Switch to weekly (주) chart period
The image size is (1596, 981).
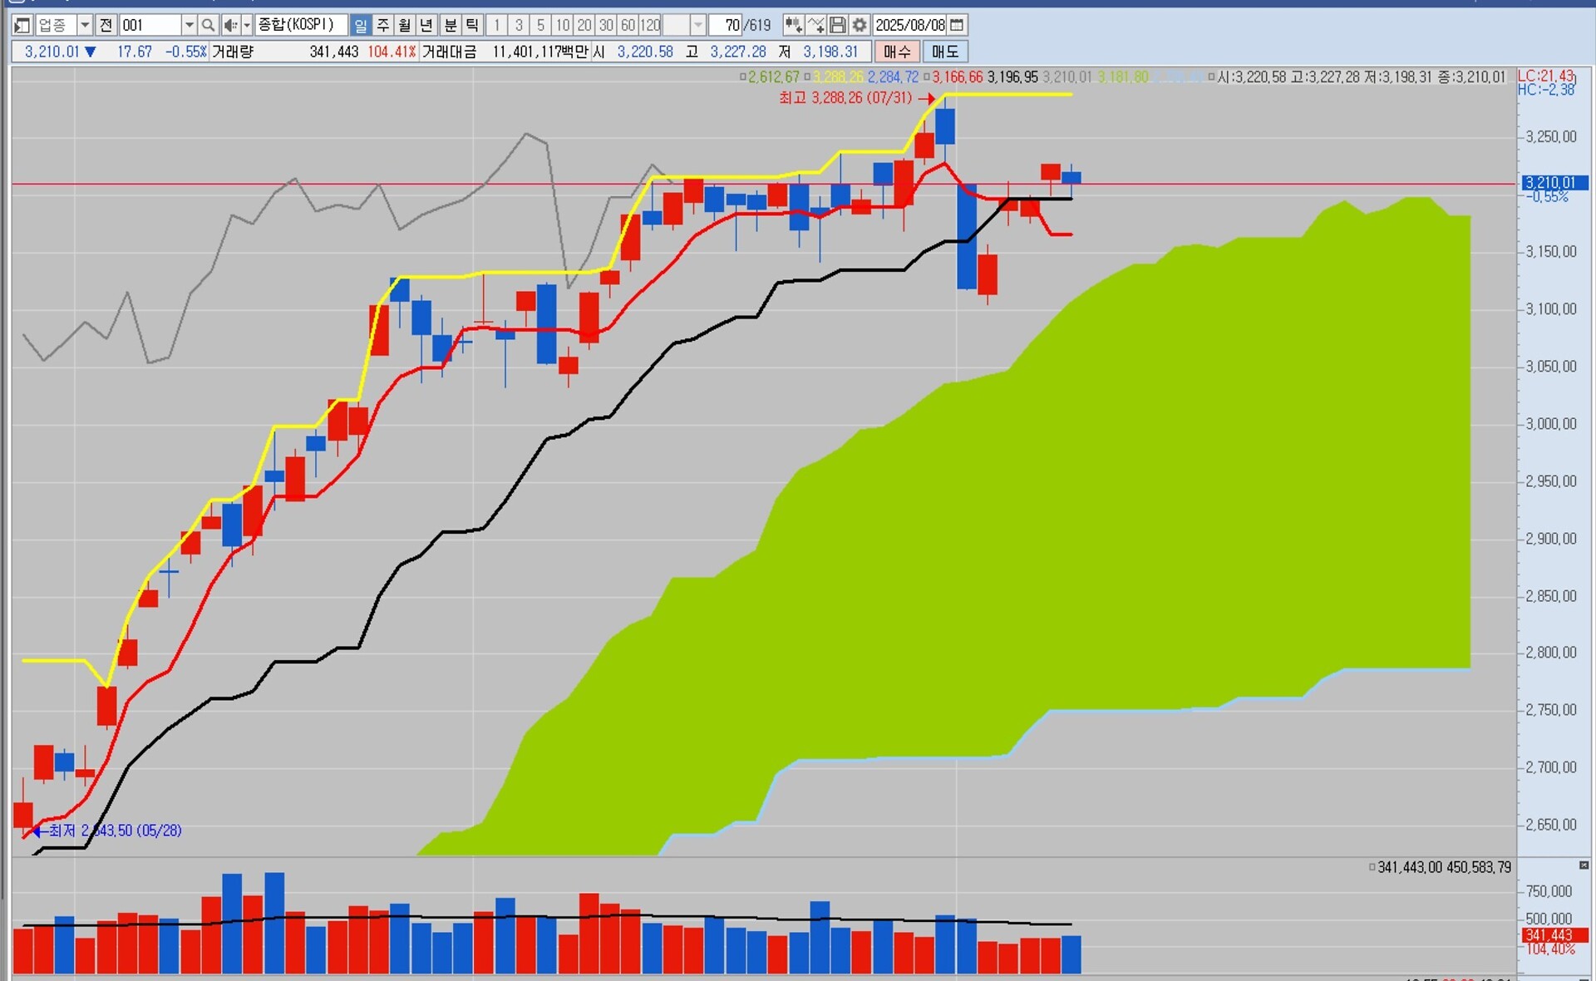pyautogui.click(x=382, y=25)
